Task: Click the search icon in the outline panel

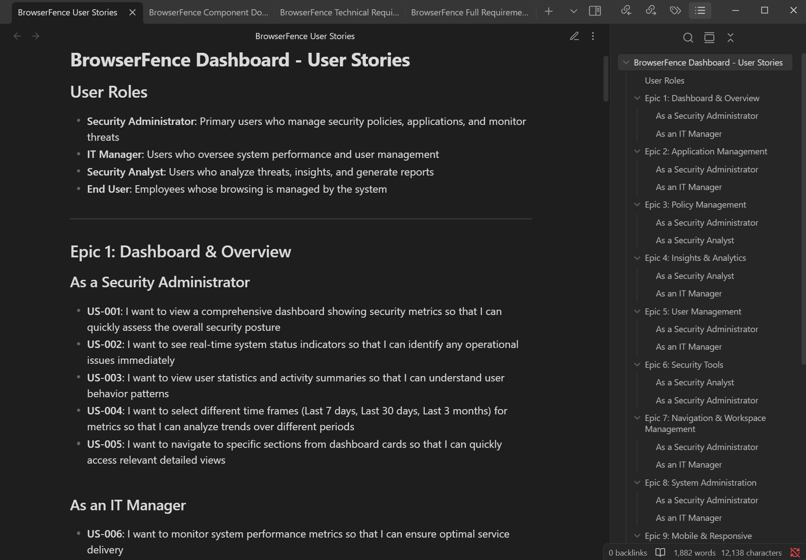Action: click(688, 38)
